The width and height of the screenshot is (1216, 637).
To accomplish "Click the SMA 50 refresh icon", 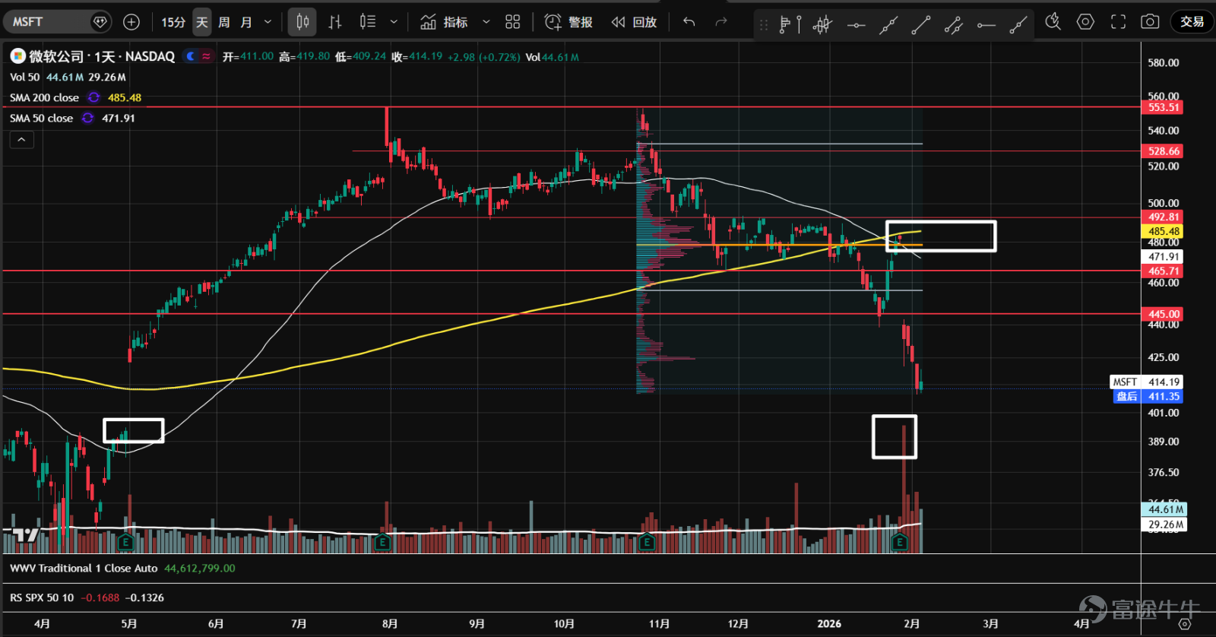I will [x=87, y=118].
